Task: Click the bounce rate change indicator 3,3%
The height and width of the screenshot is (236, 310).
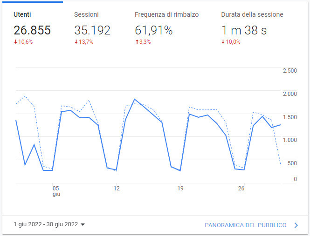Action: tap(143, 42)
